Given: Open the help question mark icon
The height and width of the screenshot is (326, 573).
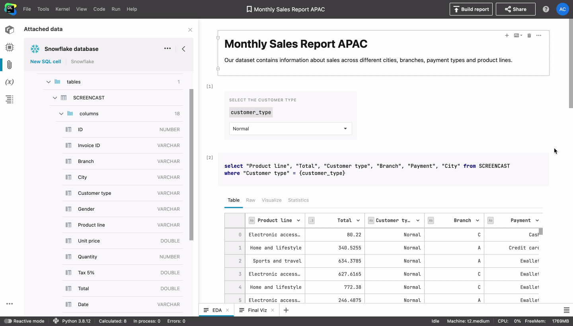Looking at the screenshot, I should click(546, 9).
